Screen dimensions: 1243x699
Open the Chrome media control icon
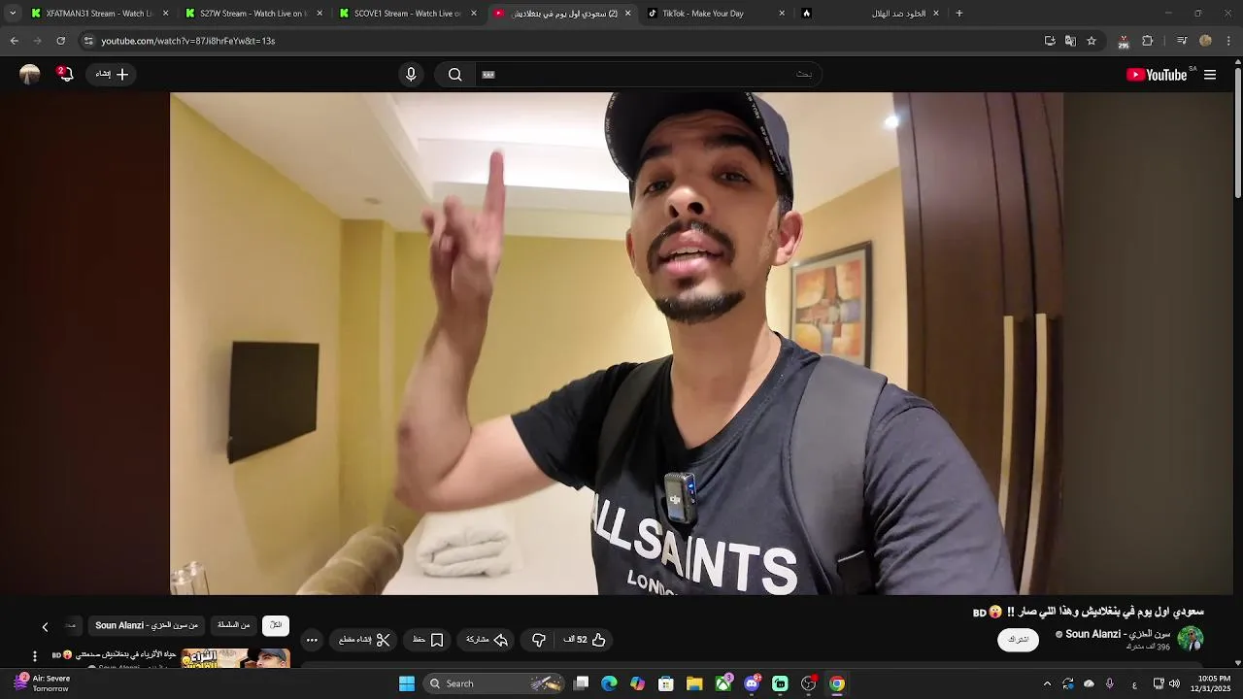(1182, 41)
